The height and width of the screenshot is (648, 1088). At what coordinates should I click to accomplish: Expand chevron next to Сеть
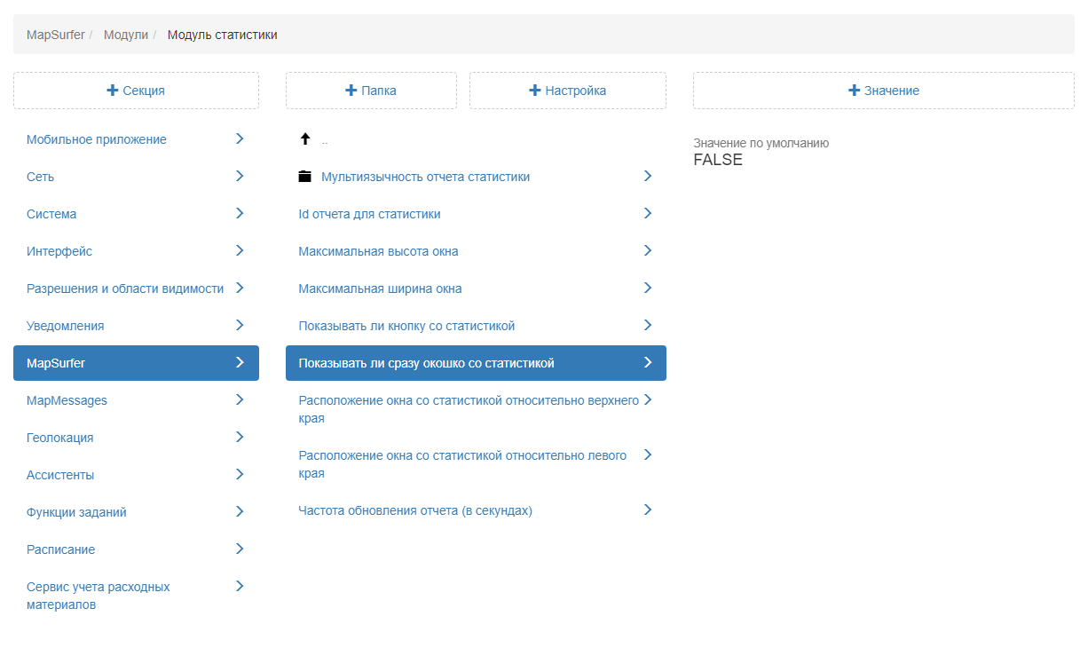tap(240, 176)
